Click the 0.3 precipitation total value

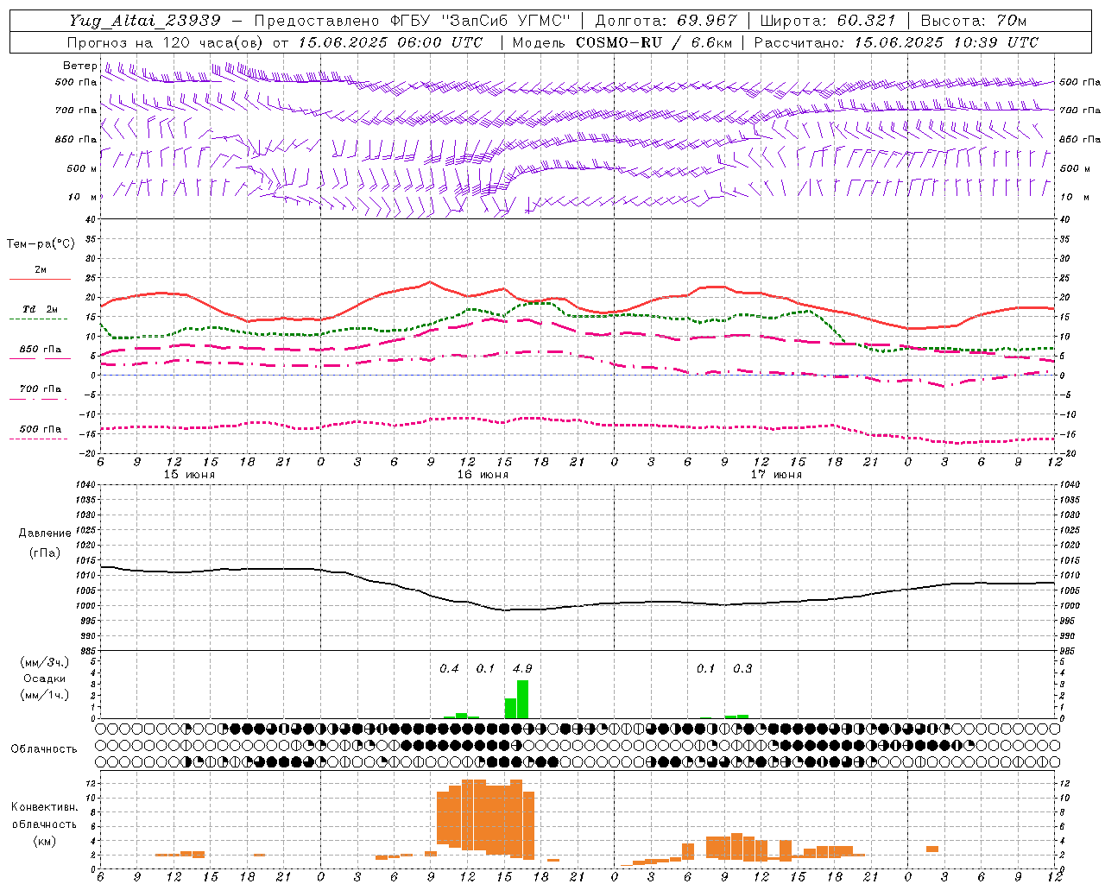click(x=742, y=668)
